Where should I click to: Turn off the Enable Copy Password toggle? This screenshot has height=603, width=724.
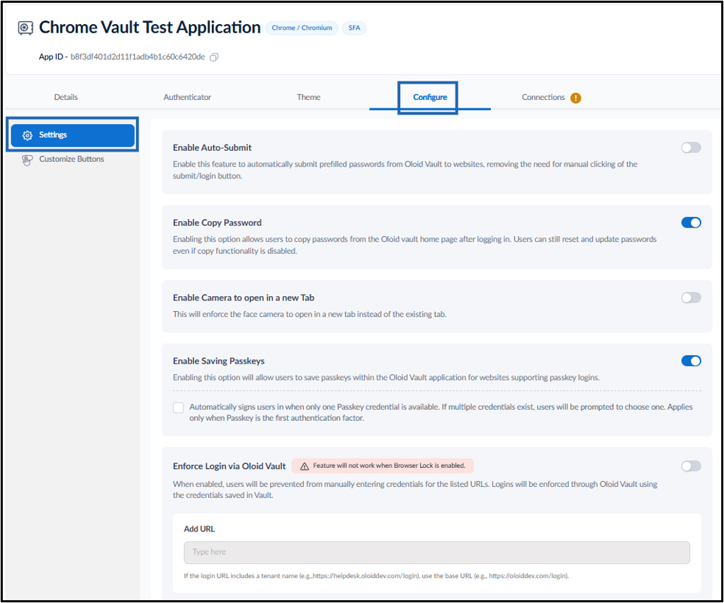691,222
